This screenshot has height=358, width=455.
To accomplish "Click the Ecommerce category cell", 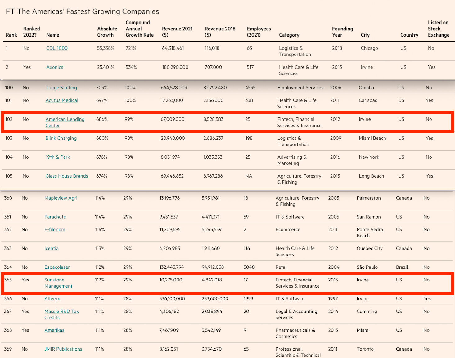I will (288, 230).
